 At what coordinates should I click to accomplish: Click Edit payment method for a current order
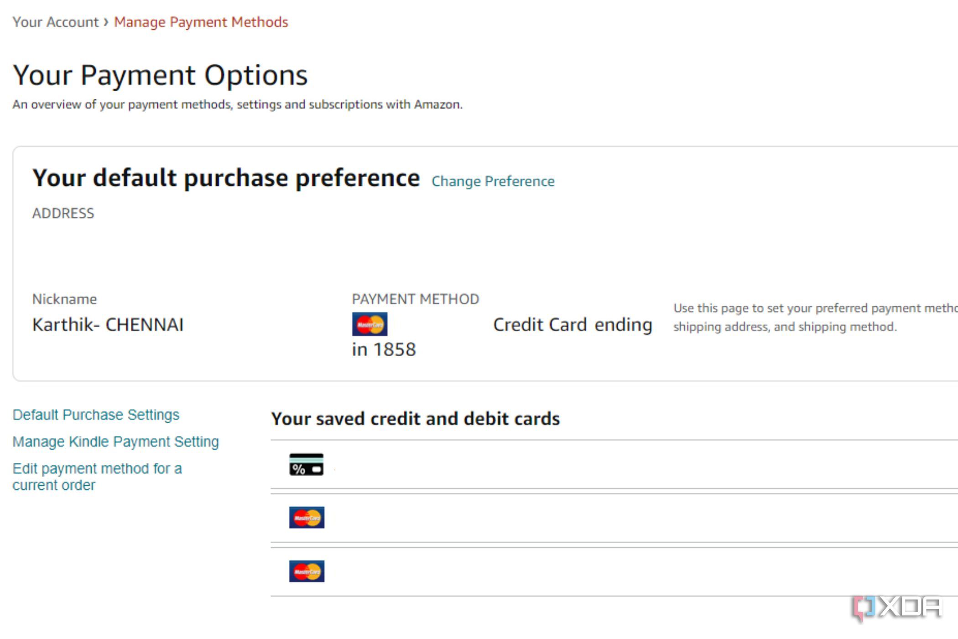coord(97,477)
